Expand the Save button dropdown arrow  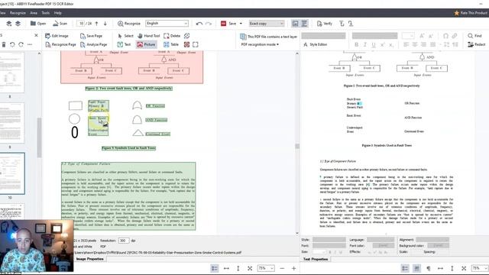[241, 24]
